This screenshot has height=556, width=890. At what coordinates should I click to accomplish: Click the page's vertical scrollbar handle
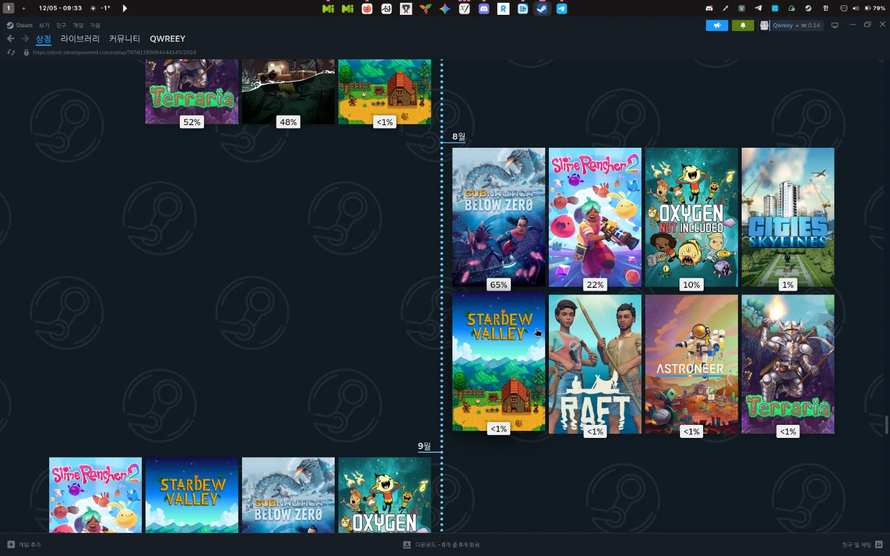(x=886, y=425)
